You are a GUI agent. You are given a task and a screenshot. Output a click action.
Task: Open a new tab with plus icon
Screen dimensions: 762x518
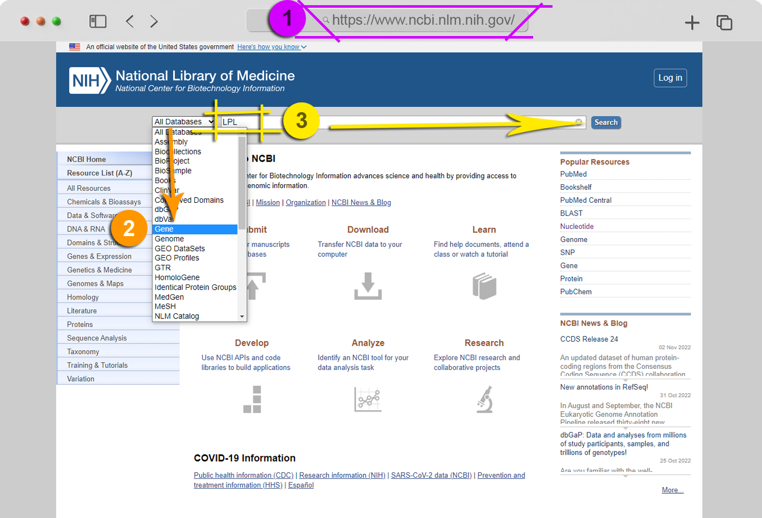point(692,22)
